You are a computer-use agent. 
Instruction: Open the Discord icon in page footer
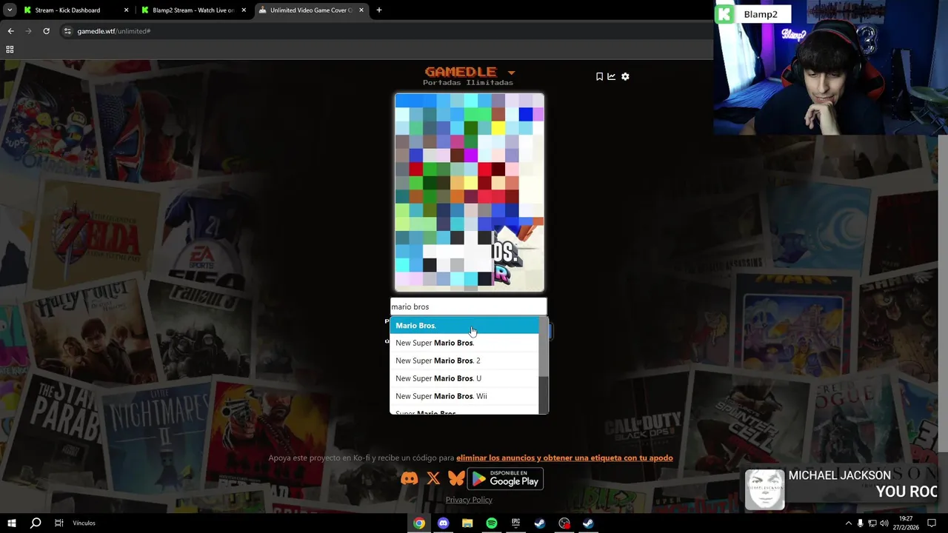pyautogui.click(x=409, y=479)
